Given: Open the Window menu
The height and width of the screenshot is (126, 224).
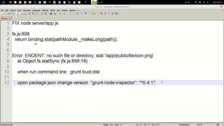Looking at the screenshot, I should point(73,10).
